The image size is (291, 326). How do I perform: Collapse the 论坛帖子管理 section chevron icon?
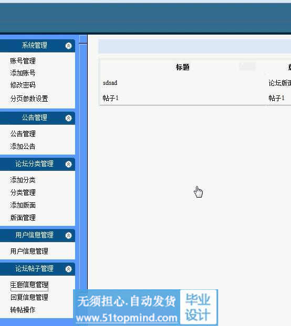[x=68, y=269]
